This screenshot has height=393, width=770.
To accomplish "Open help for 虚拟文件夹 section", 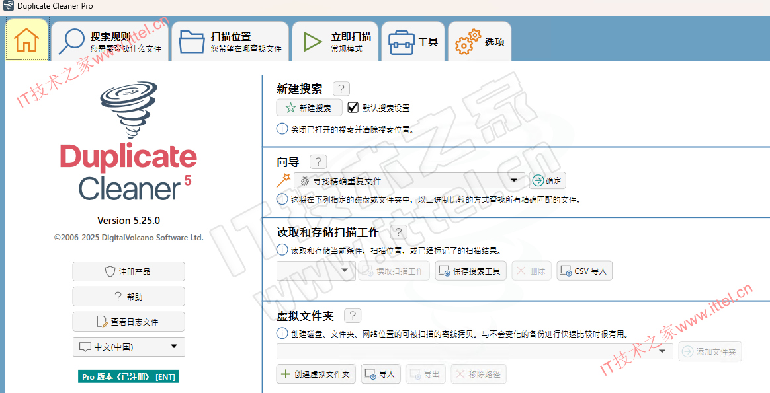I will (x=353, y=316).
